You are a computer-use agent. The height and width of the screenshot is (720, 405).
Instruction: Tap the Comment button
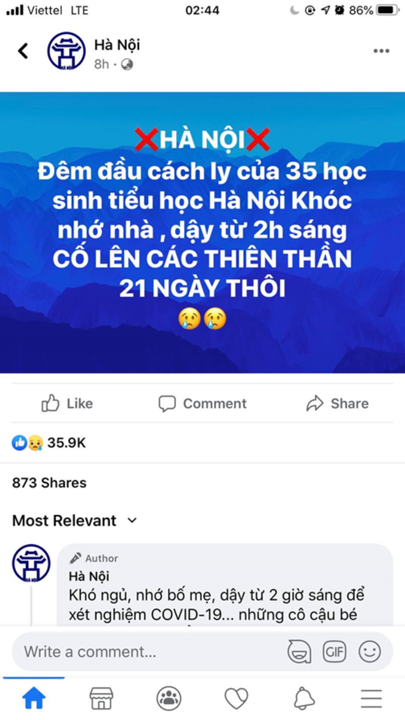coord(202,403)
